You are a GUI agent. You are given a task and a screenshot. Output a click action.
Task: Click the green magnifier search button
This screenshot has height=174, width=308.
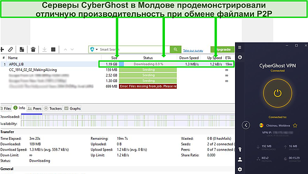click(x=175, y=49)
